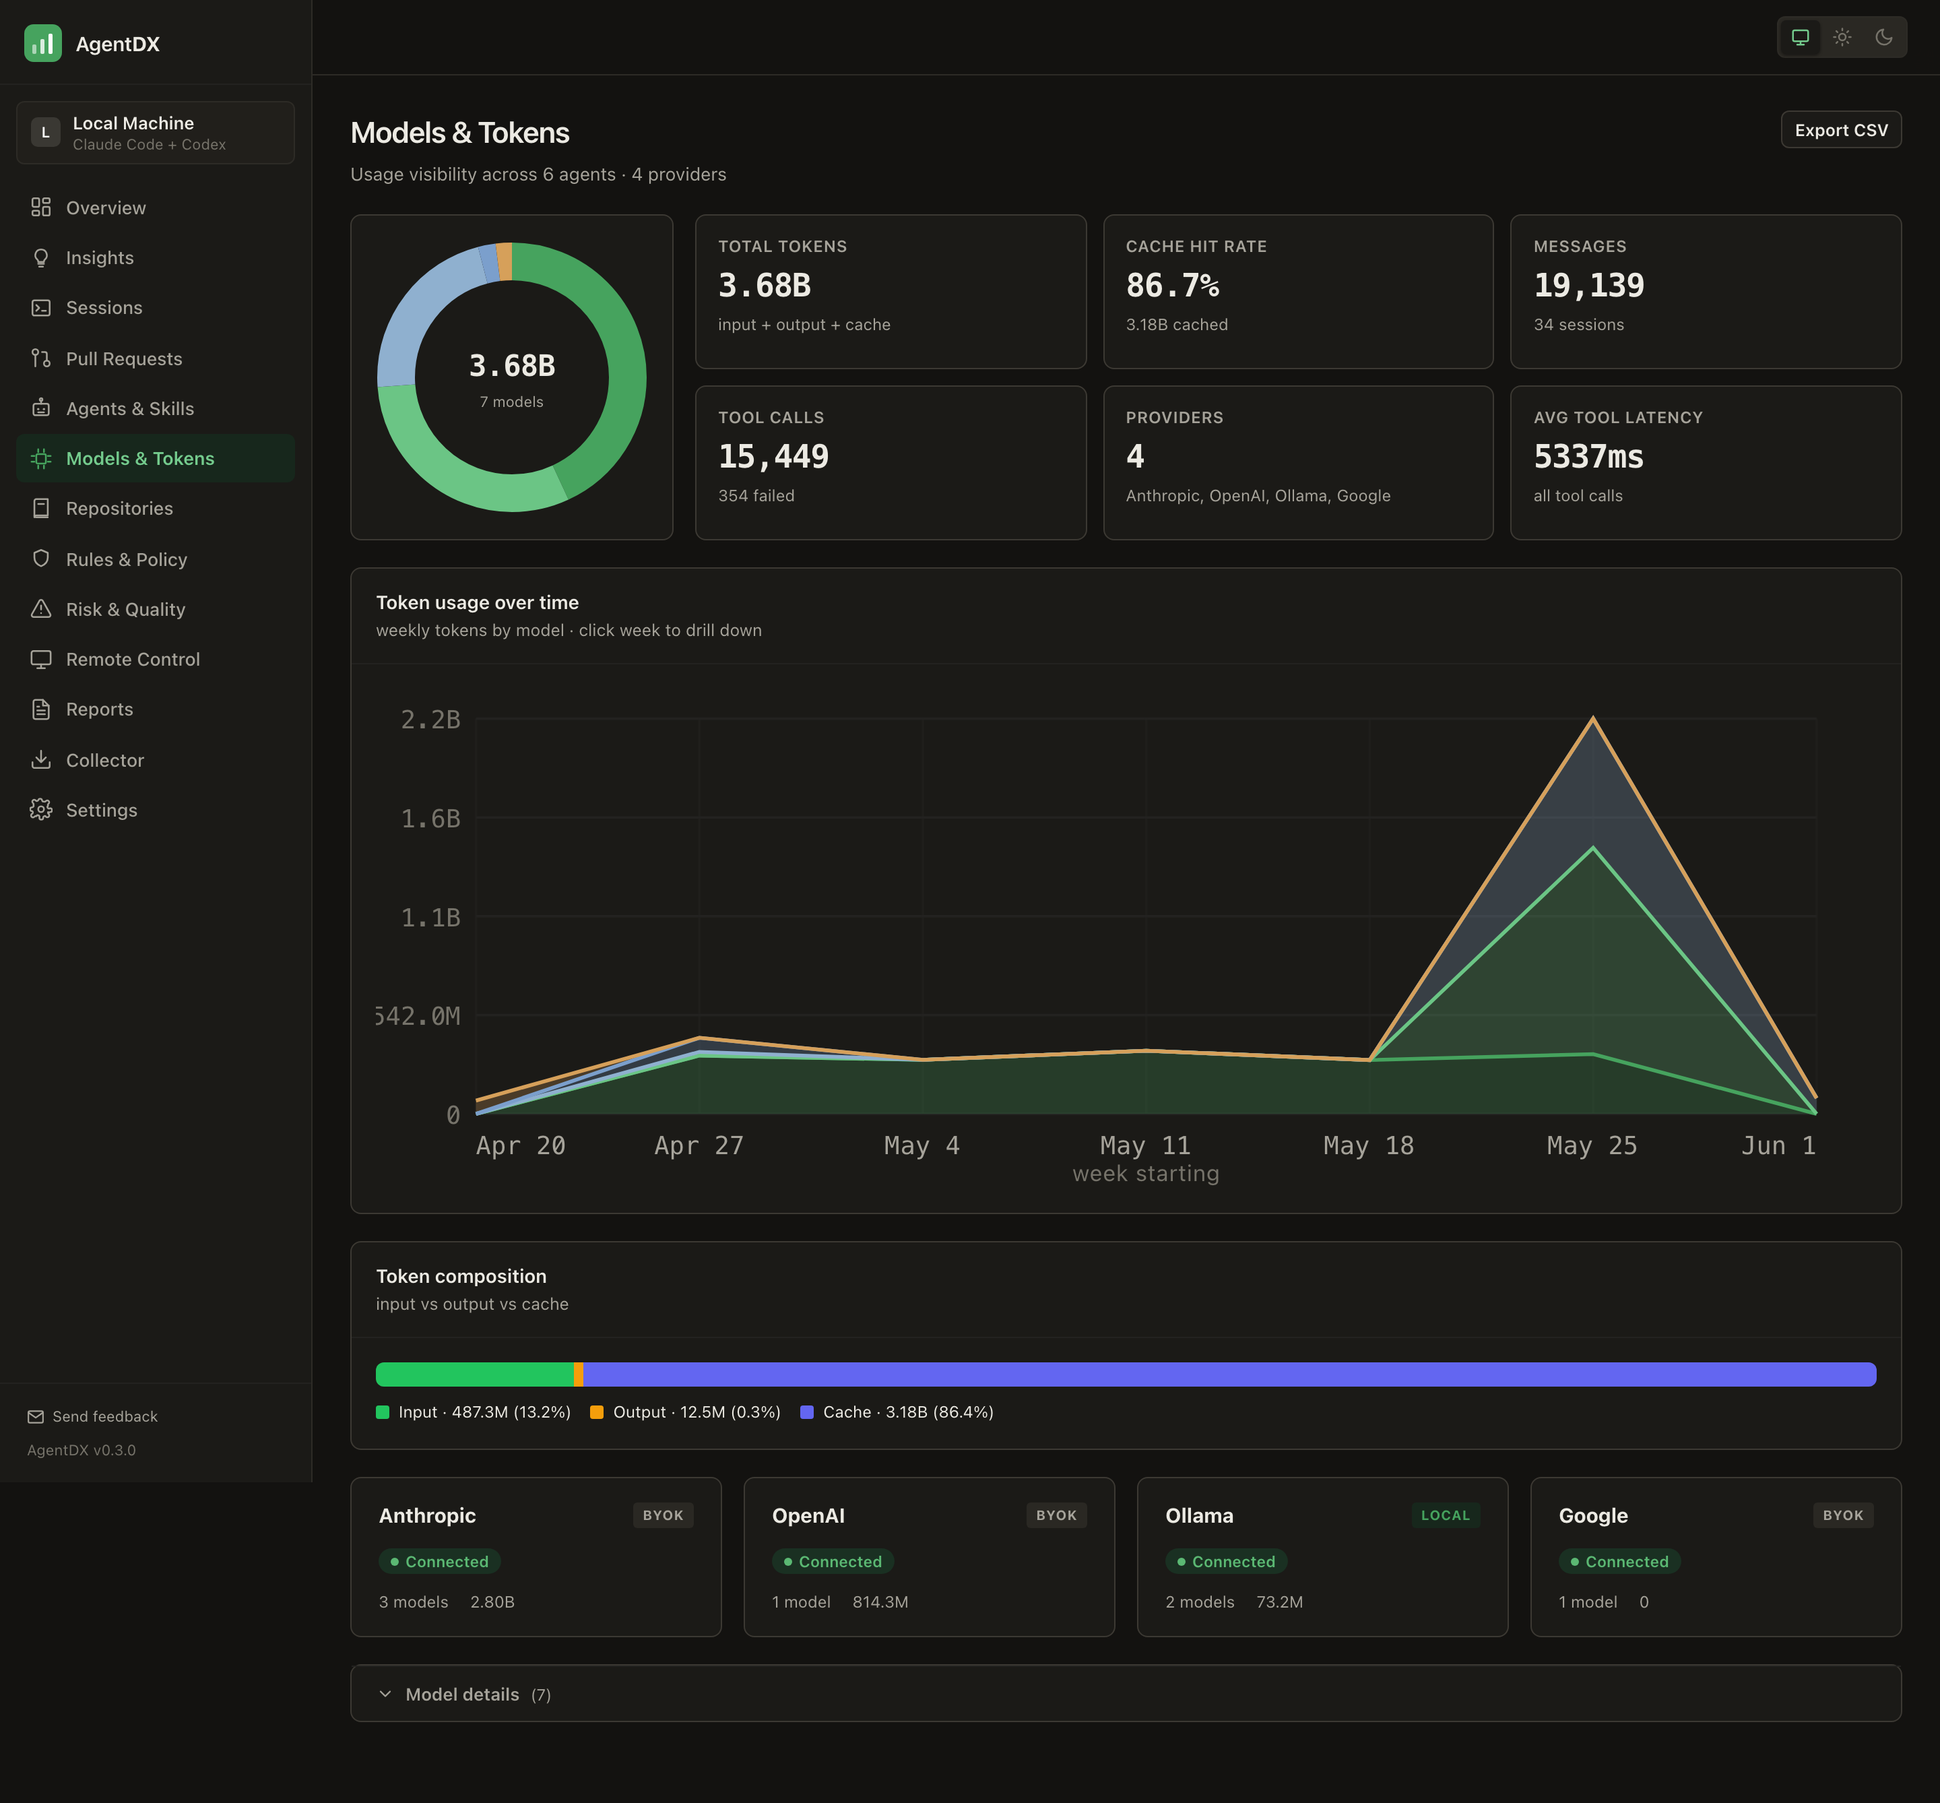Switch to system theme monitor icon
Image resolution: width=1940 pixels, height=1803 pixels.
click(x=1801, y=37)
